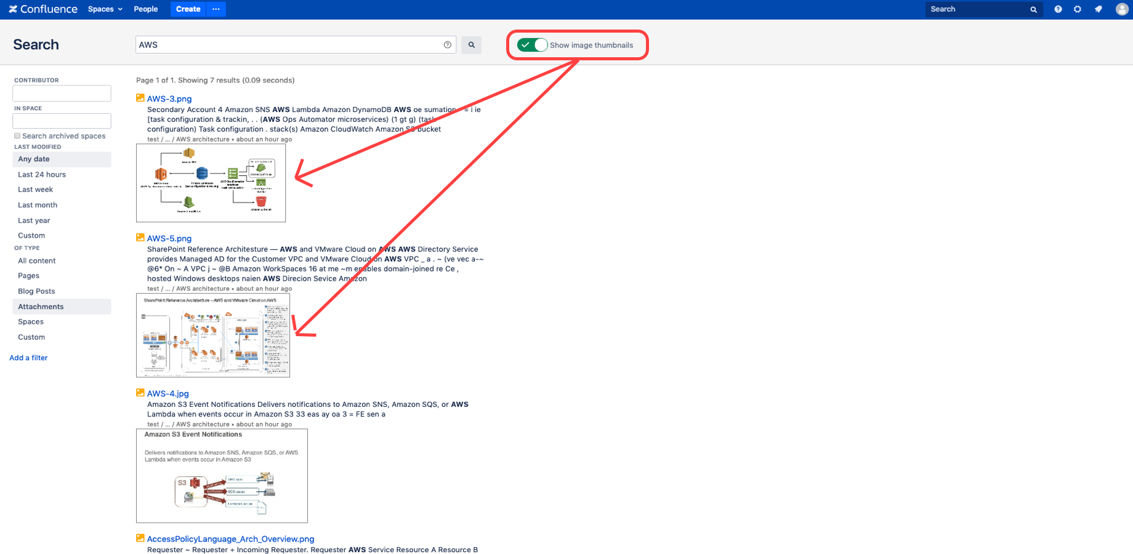Open AccessPolicyLanguage_Arch_Overview.png link
Image resolution: width=1133 pixels, height=554 pixels.
(x=230, y=539)
